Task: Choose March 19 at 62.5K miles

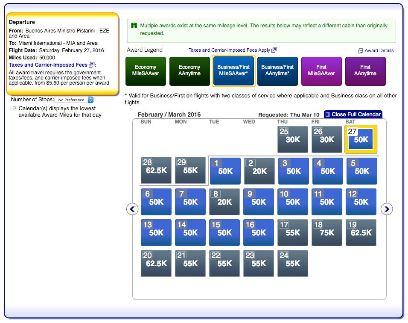Action: 361,232
